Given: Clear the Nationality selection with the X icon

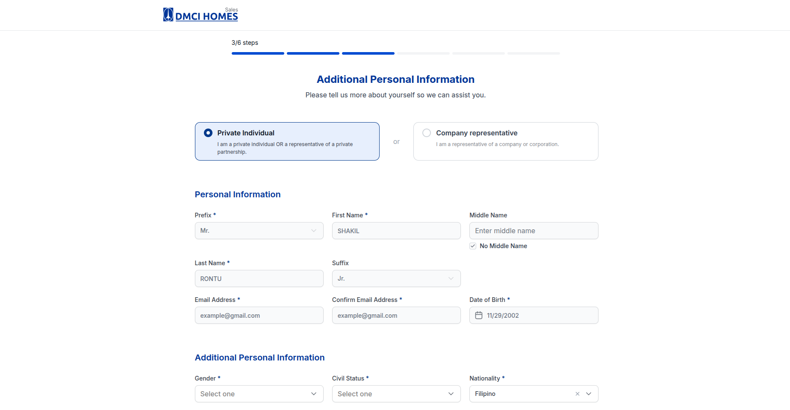Looking at the screenshot, I should [x=578, y=394].
